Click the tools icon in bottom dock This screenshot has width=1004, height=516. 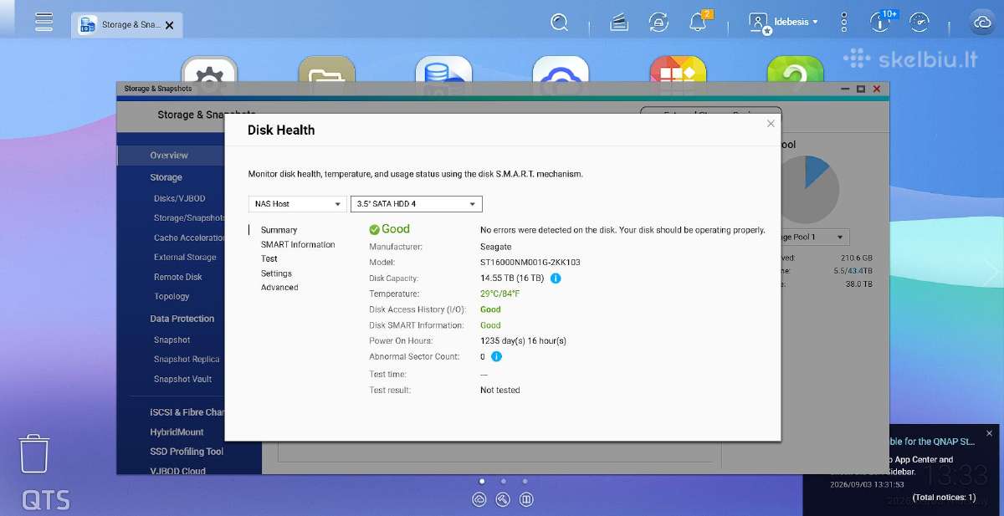503,499
